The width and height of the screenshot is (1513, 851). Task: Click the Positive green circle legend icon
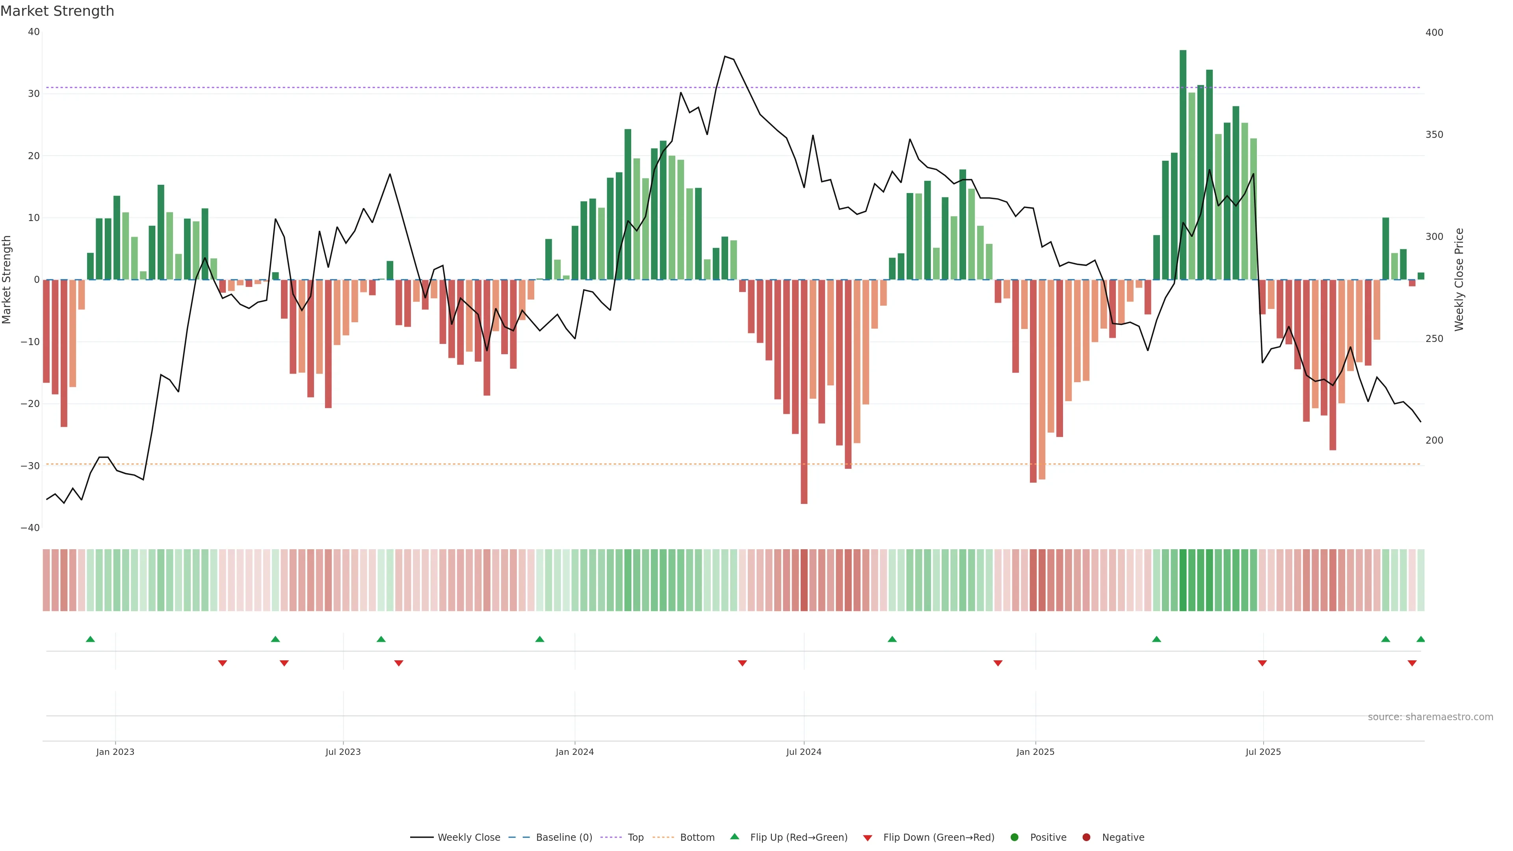tap(1014, 837)
